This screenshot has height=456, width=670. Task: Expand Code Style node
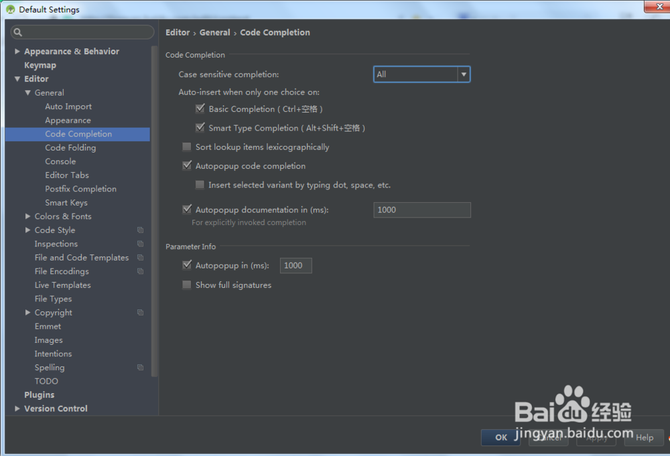[27, 230]
